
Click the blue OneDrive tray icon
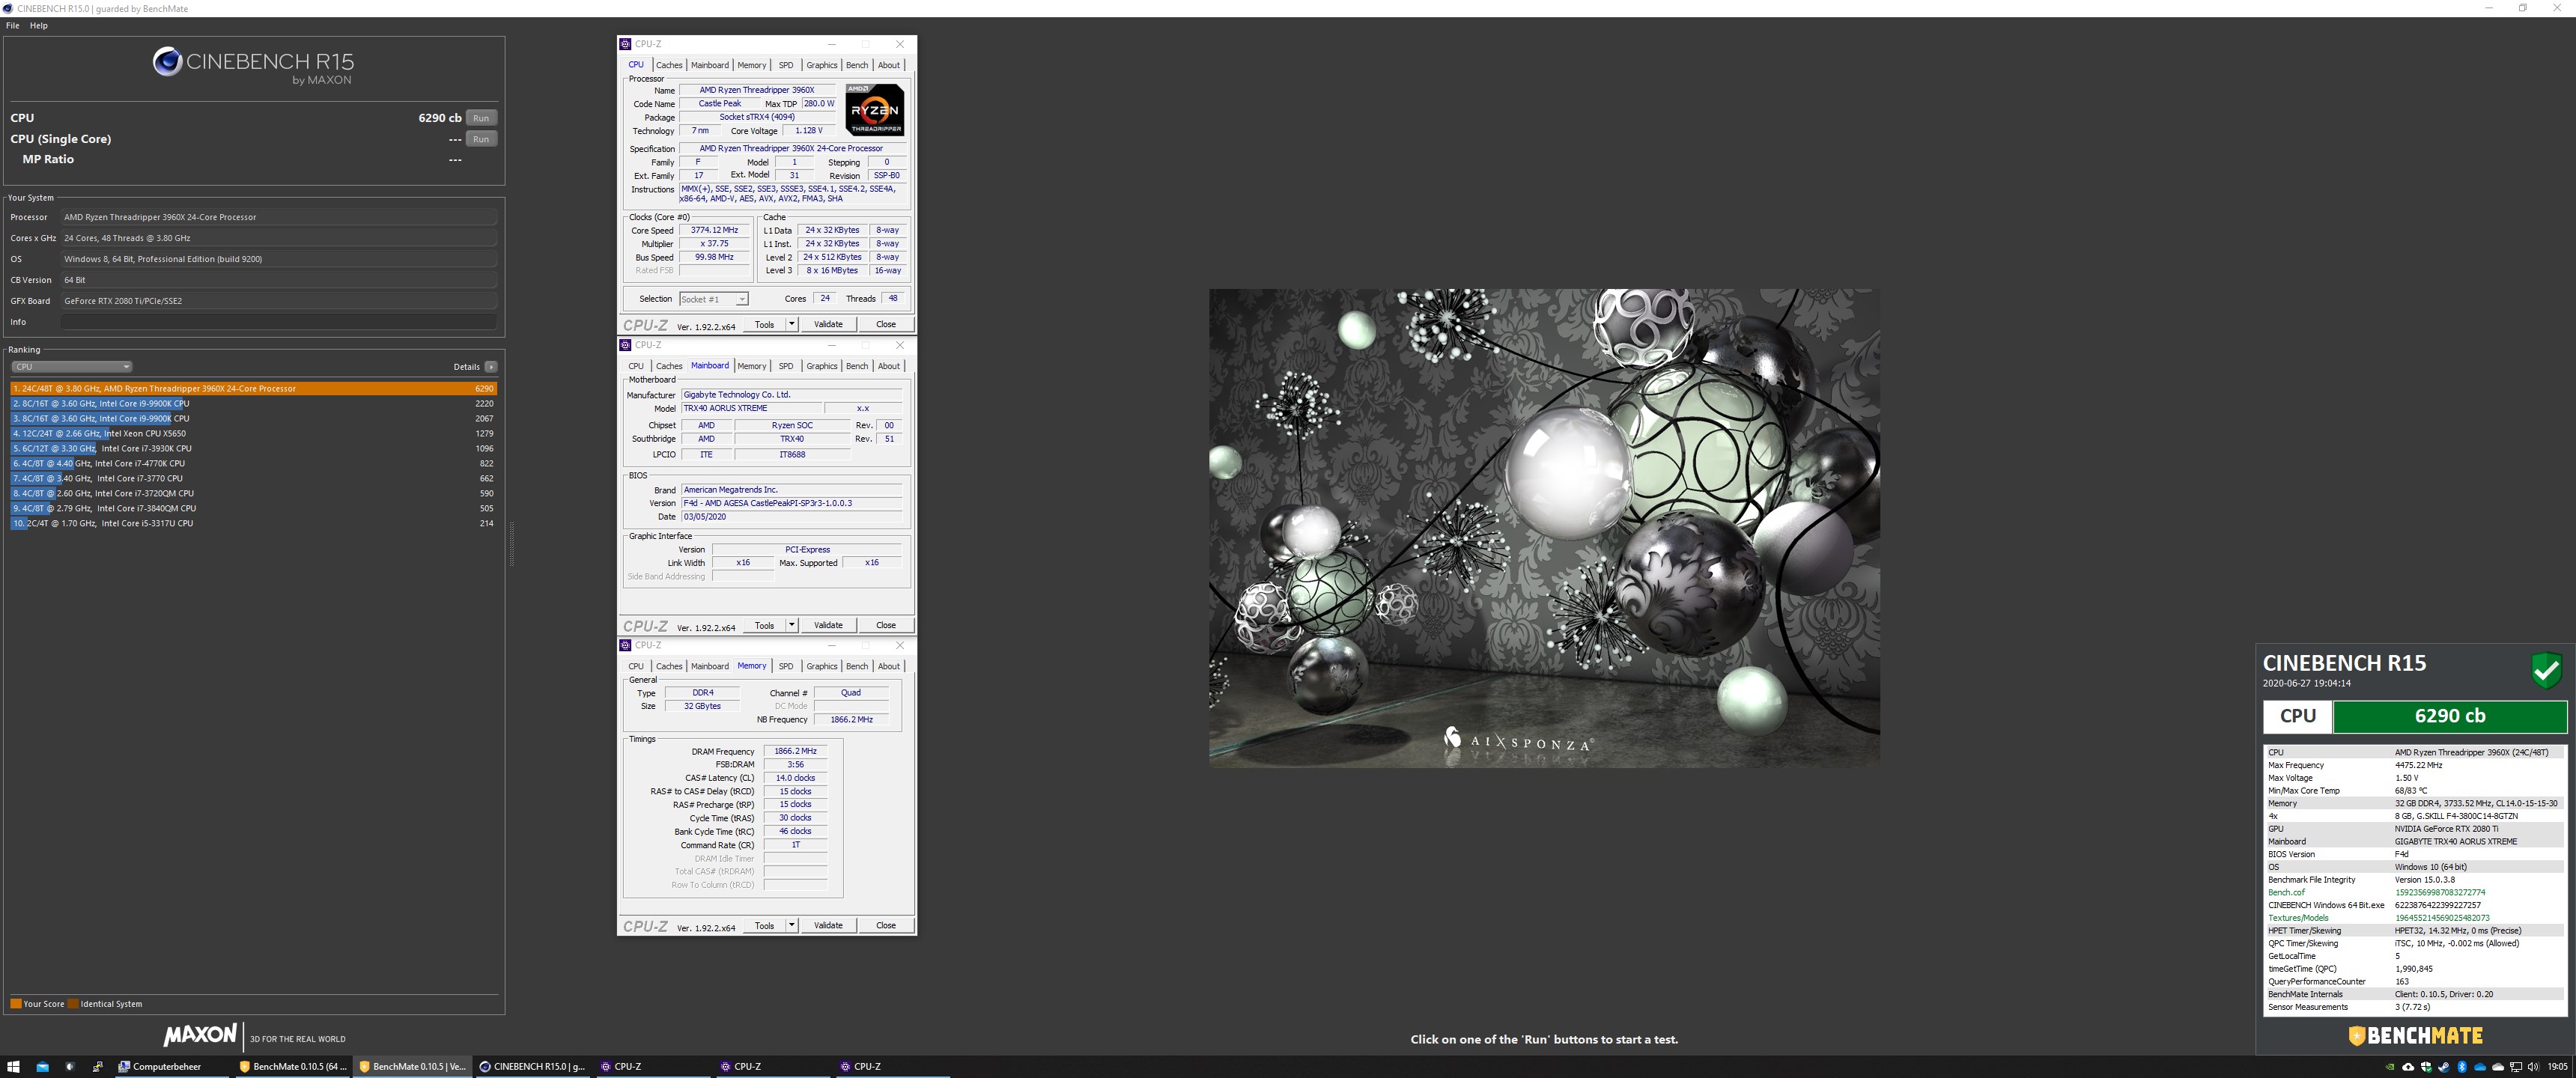pos(2480,1067)
